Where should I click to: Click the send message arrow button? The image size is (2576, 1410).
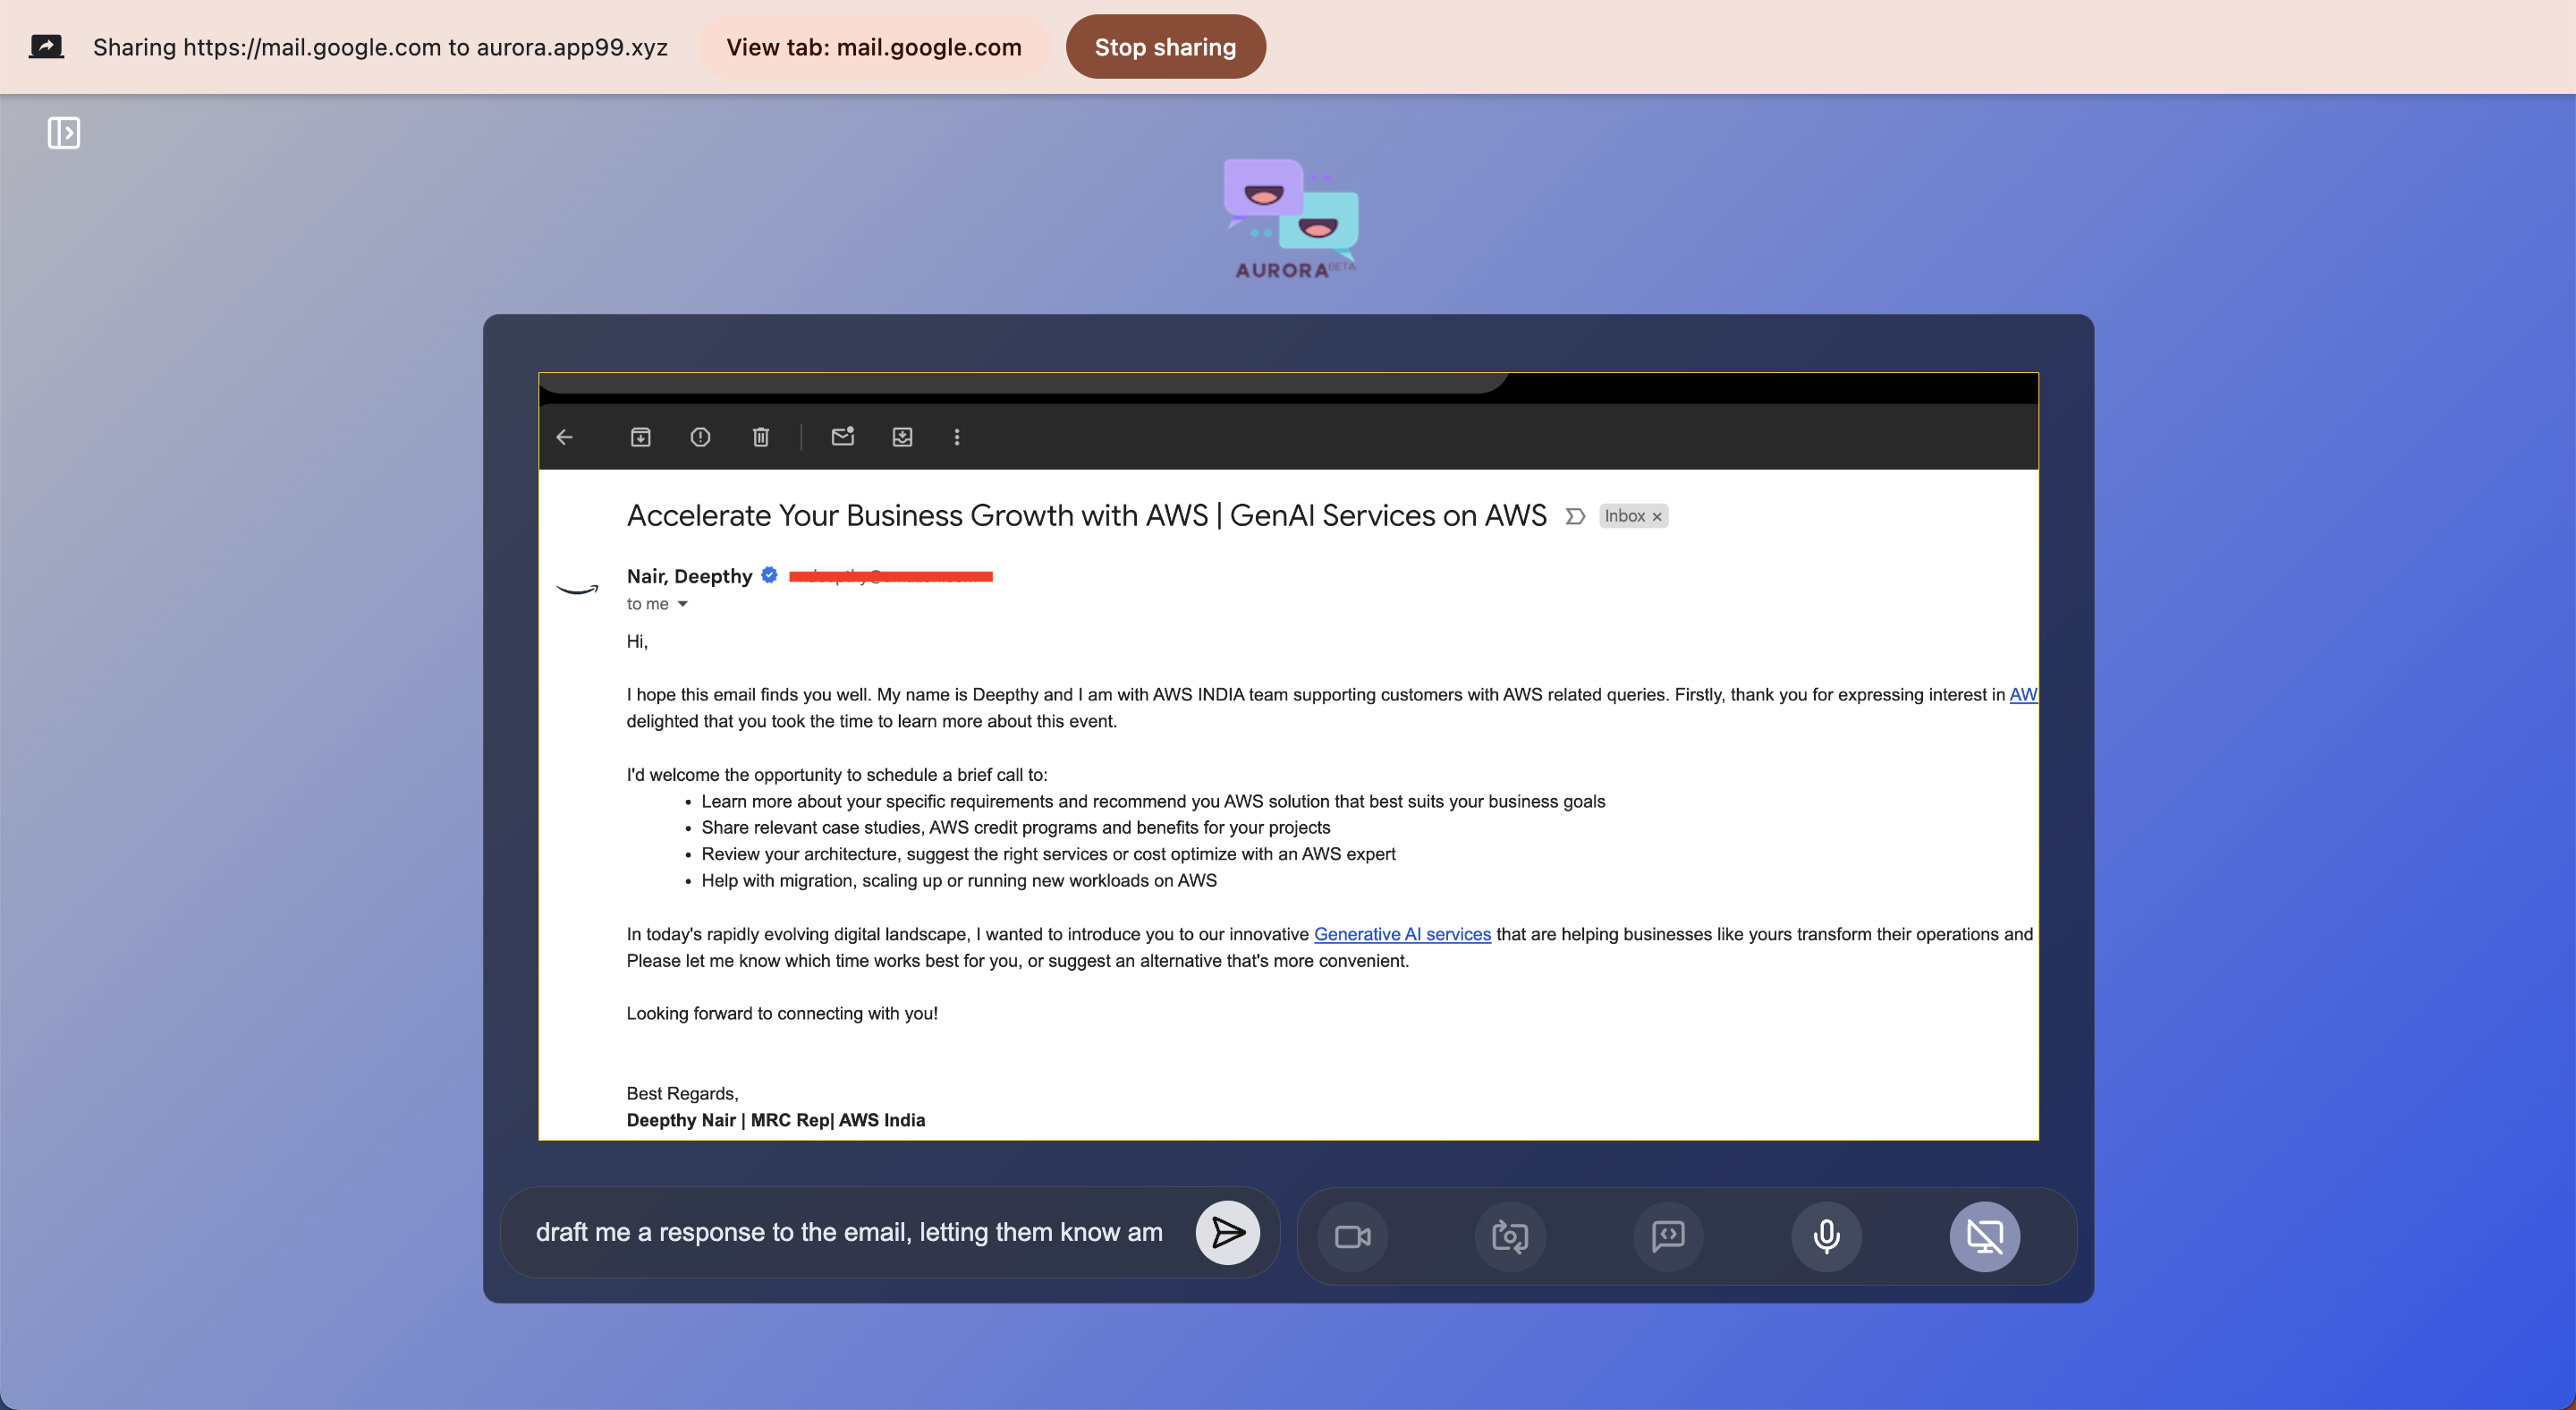(1227, 1232)
